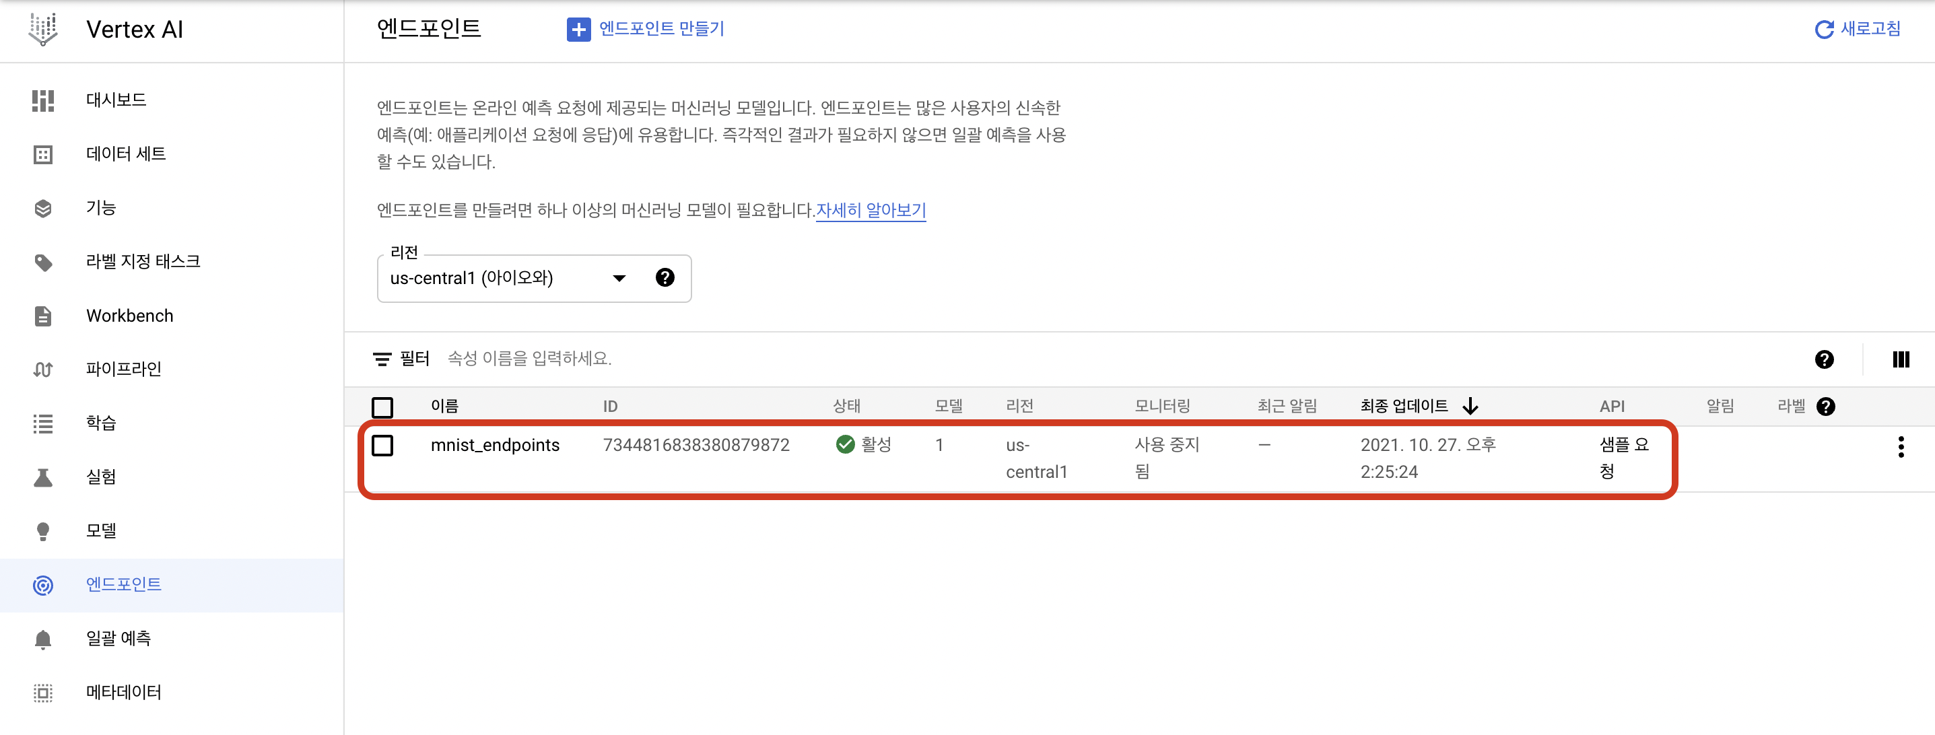Select 라벨 지정 태스크 in sidebar

point(143,261)
